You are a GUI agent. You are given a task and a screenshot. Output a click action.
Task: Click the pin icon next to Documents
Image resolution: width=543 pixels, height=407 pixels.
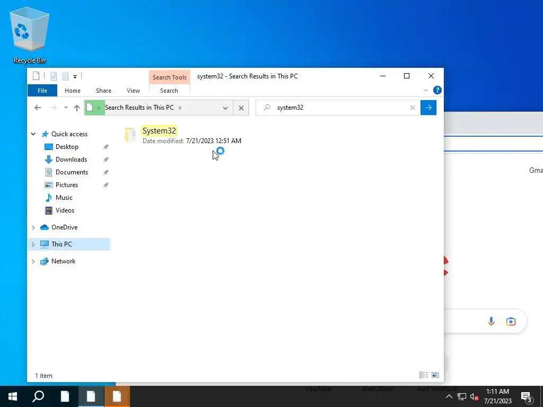(106, 172)
